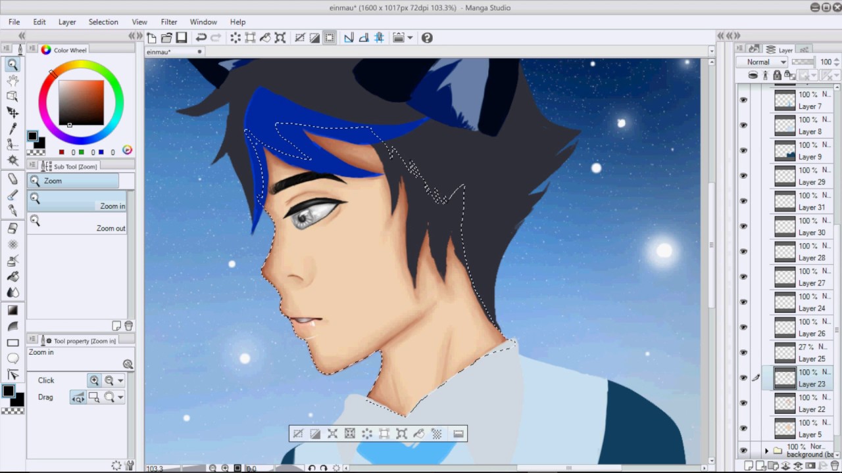Click the main color swatch under the toolbox
842x473 pixels.
tap(9, 392)
